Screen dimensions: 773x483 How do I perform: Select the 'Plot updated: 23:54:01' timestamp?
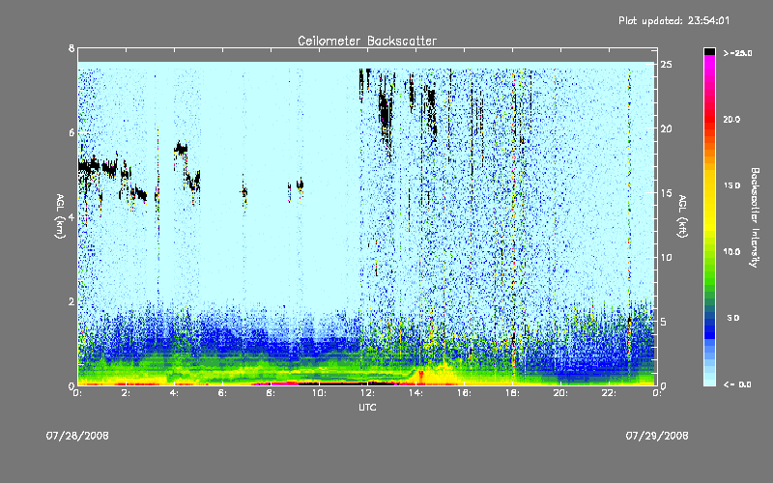(673, 20)
